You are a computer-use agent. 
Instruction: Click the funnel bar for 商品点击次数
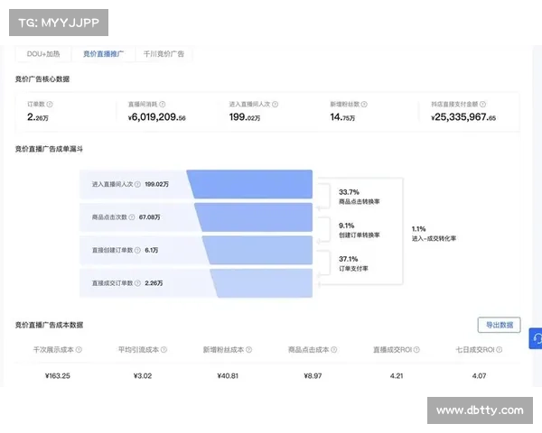(x=253, y=217)
